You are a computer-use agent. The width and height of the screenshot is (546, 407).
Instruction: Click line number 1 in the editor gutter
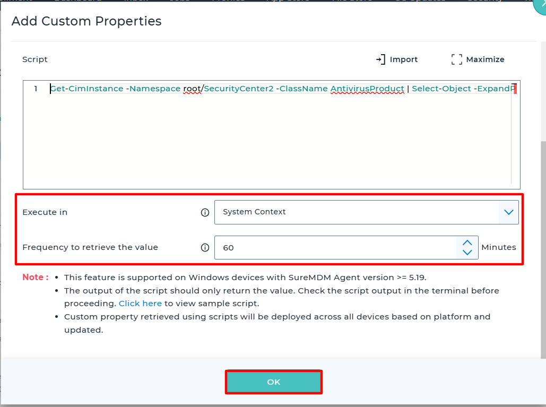(36, 89)
